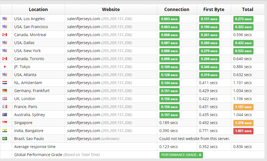Click the Germany flag icon for Frankfurt
Image resolution: width=267 pixels, height=161 pixels.
(5, 90)
